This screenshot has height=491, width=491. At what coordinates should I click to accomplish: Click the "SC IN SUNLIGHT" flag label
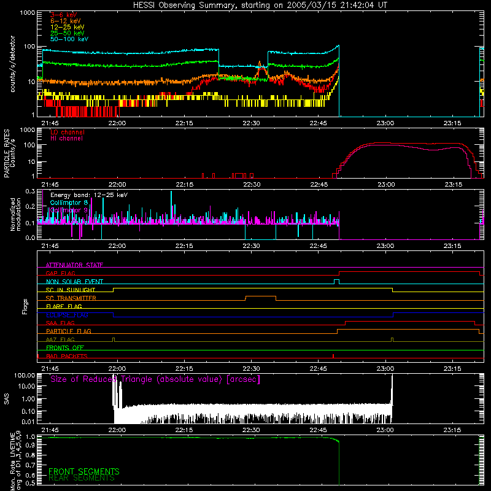[71, 290]
